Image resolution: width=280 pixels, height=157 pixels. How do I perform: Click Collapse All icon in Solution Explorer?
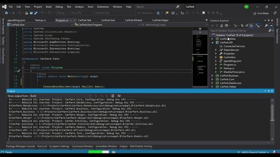tap(247, 26)
